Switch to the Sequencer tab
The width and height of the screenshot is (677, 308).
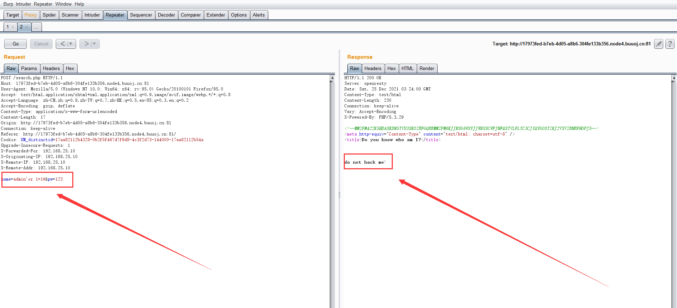141,15
